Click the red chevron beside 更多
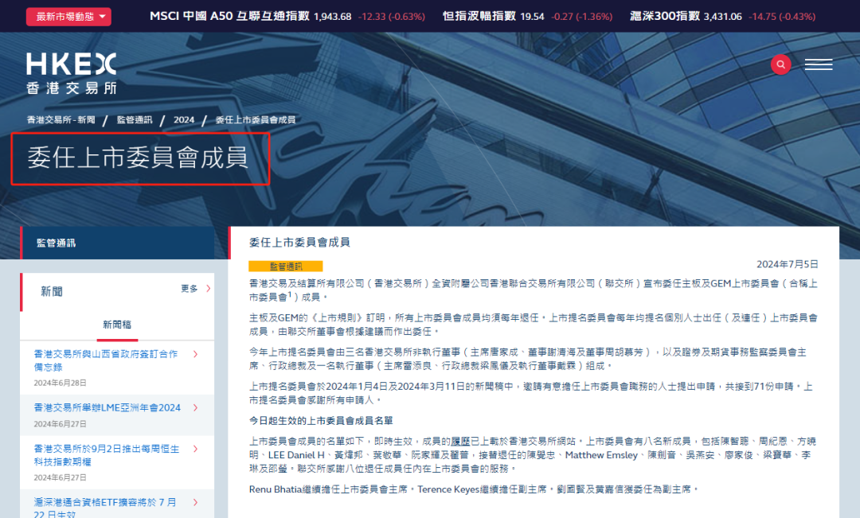 tap(209, 288)
